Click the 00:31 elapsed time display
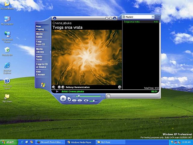The image size is (193, 145). pyautogui.click(x=154, y=92)
